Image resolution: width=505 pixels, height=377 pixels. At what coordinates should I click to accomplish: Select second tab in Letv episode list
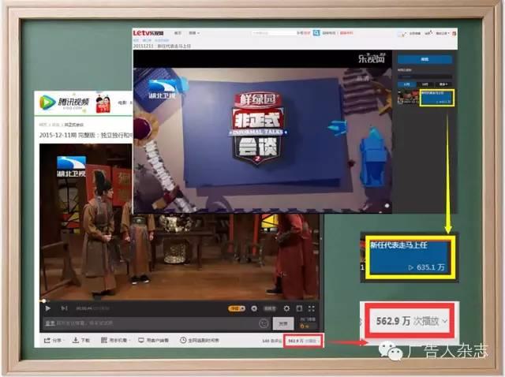point(425,84)
